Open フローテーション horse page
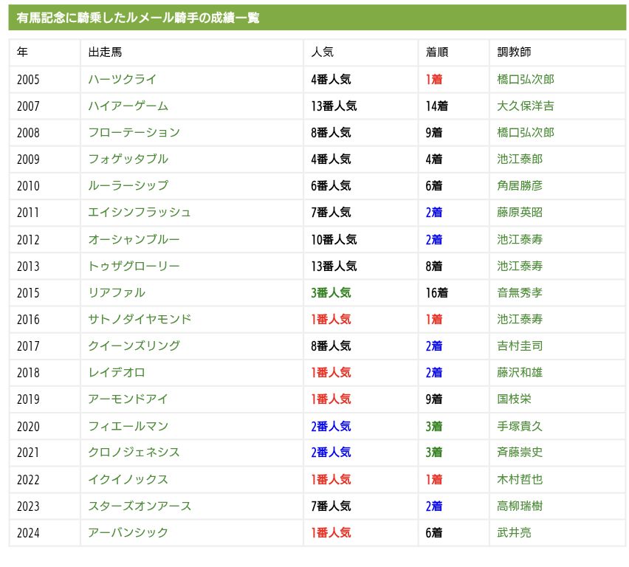 click(134, 132)
